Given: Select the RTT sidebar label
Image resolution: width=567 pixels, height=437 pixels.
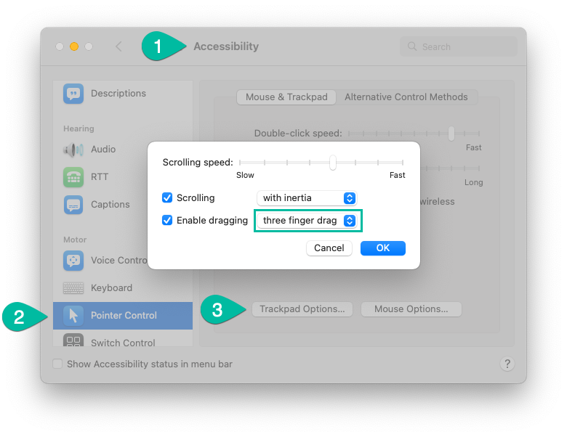Looking at the screenshot, I should (x=100, y=177).
